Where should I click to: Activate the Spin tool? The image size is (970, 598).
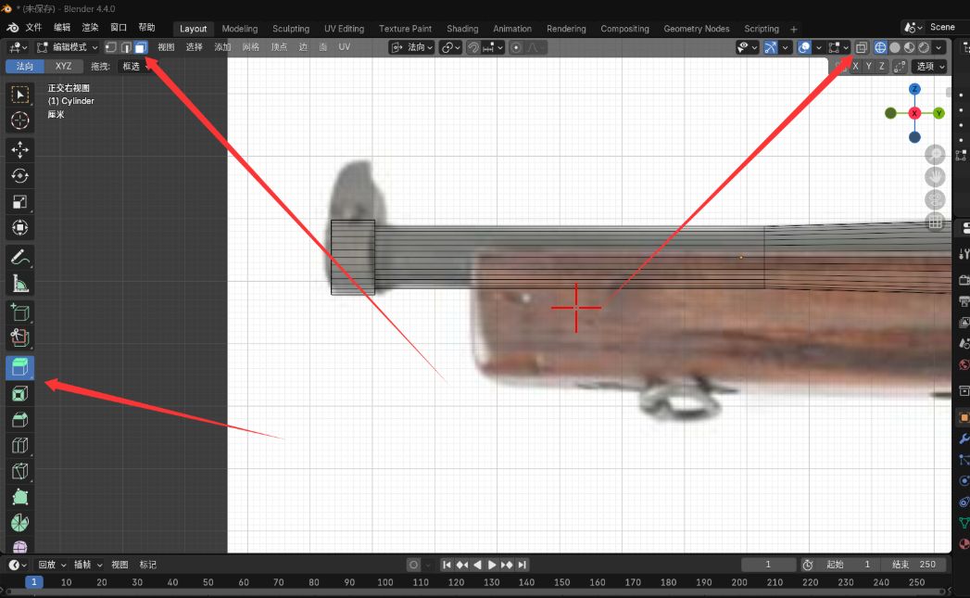click(x=19, y=524)
